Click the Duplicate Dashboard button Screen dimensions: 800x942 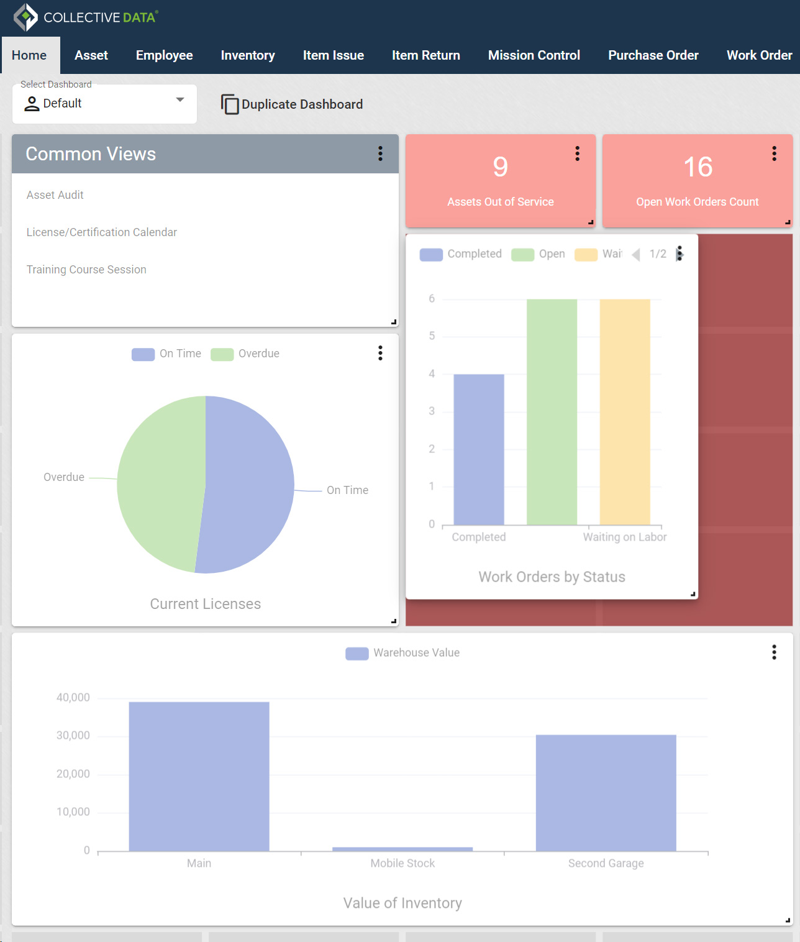pos(291,104)
